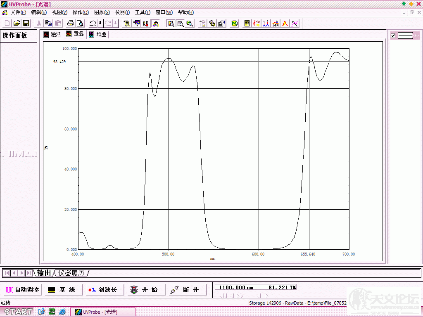Screen dimensions: 423x317
Task: Open the 编辑(E) menu
Action: tap(39, 12)
